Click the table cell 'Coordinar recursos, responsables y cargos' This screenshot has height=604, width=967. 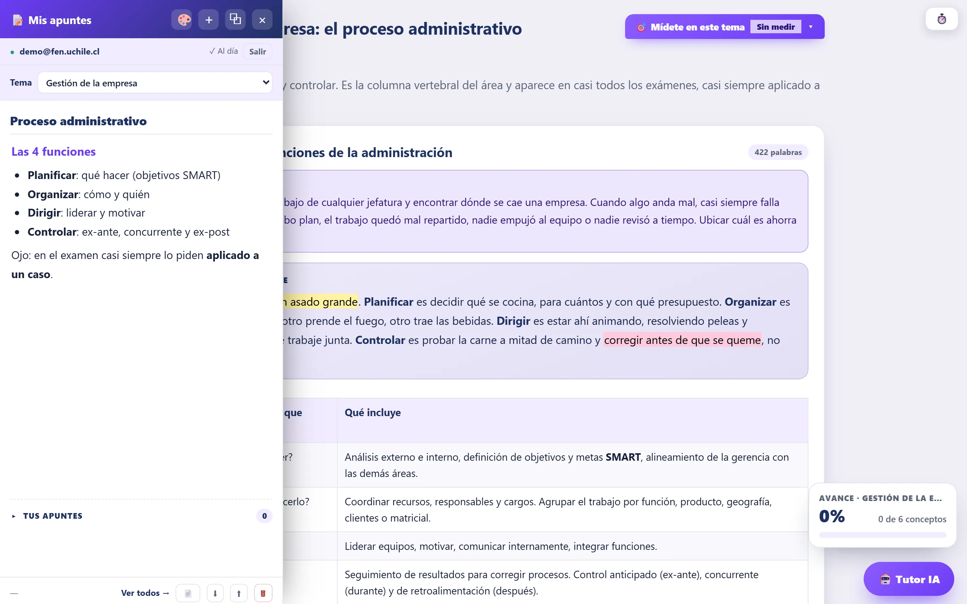(572, 509)
